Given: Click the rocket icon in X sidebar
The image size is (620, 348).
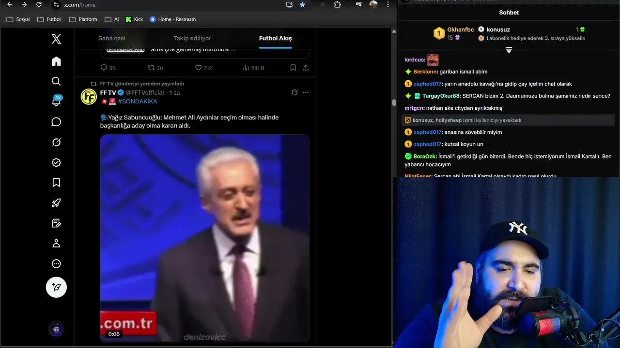Looking at the screenshot, I should [x=56, y=203].
